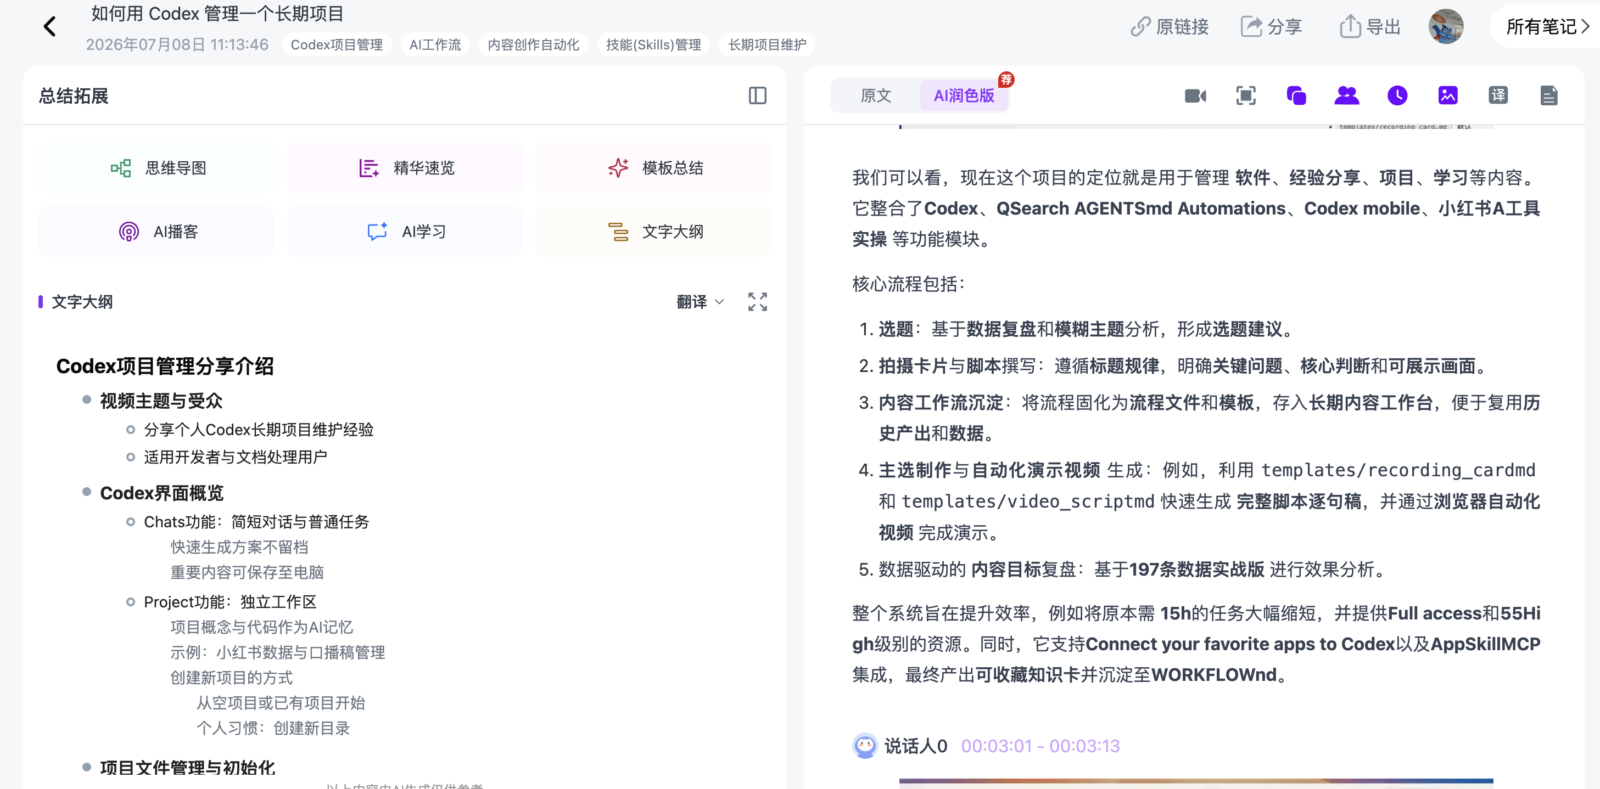Viewport: 1600px width, 789px height.
Task: Open 思维导图 mind map
Action: tap(156, 167)
